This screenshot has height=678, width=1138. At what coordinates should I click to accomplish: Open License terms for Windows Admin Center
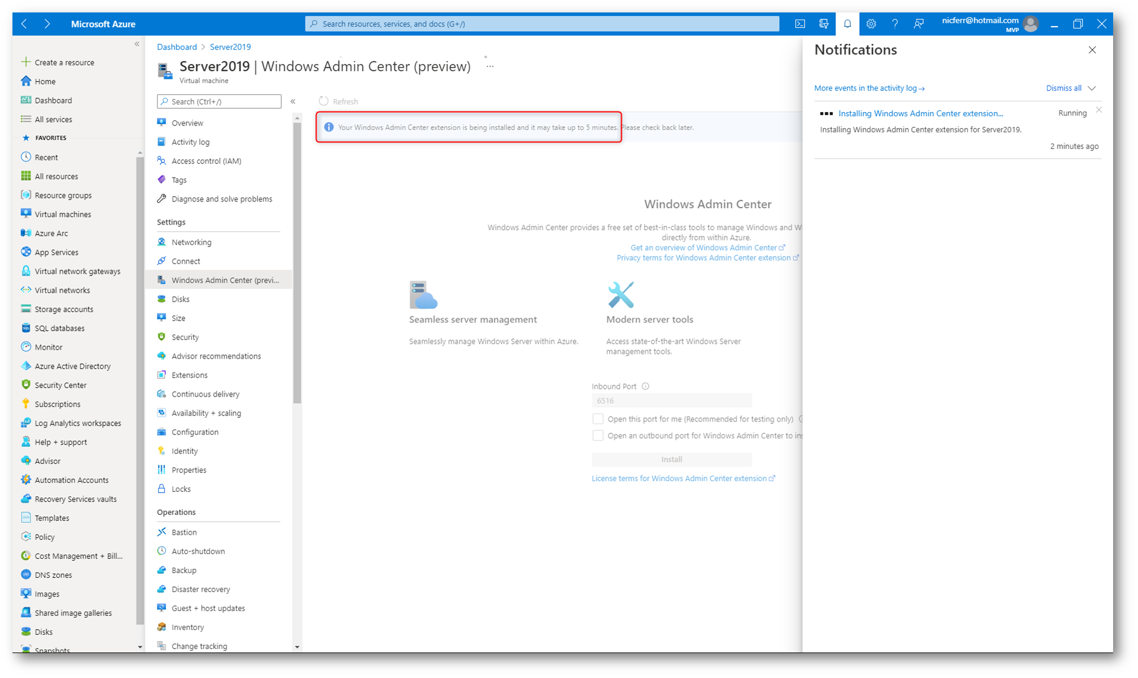coord(683,478)
